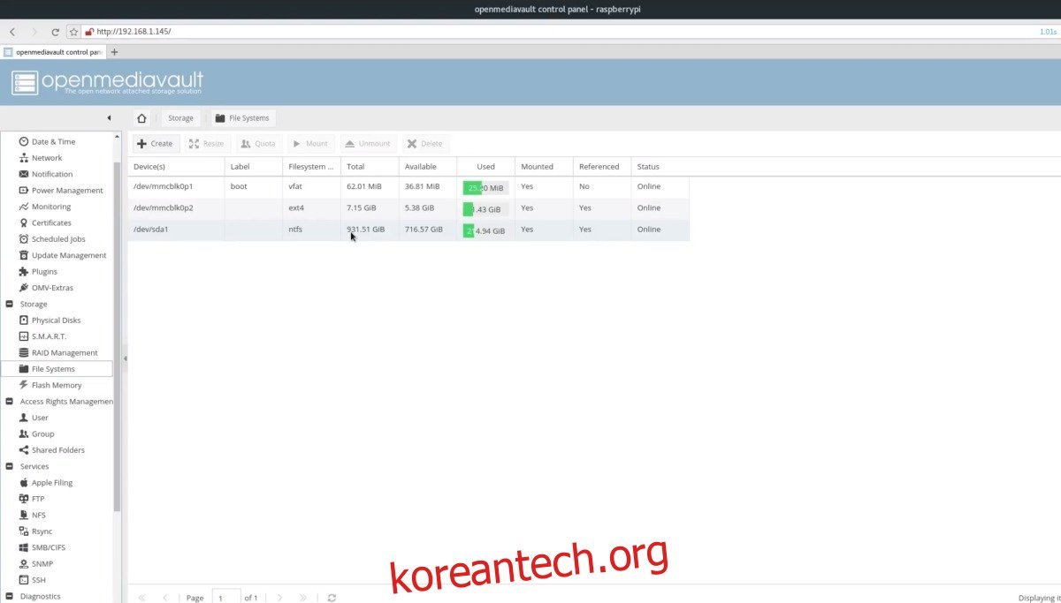Click the used bar for /dev/mmcblk0p1
Viewport: 1061px width, 603px height.
point(485,187)
